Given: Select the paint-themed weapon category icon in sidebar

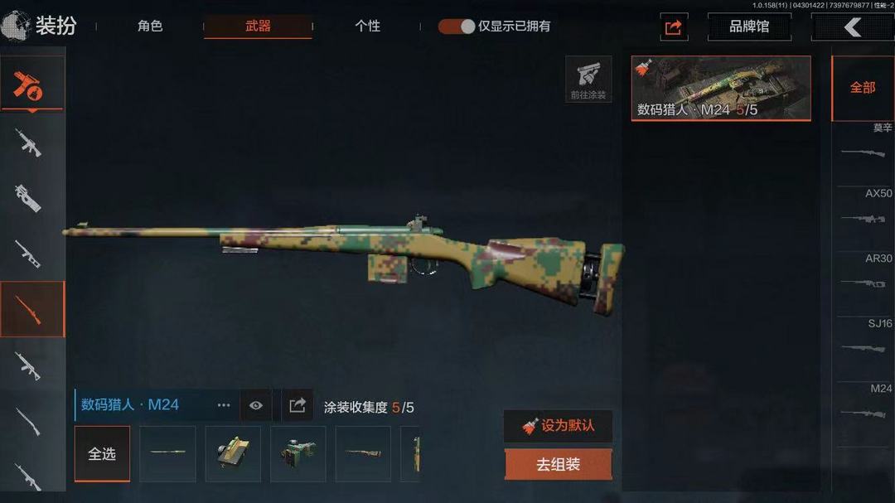Looking at the screenshot, I should (32, 85).
